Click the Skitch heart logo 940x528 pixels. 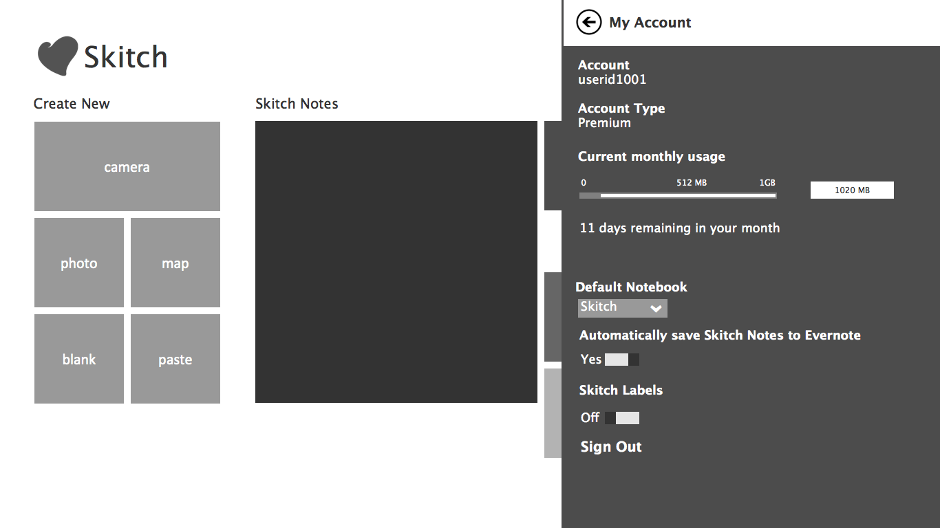[57, 56]
